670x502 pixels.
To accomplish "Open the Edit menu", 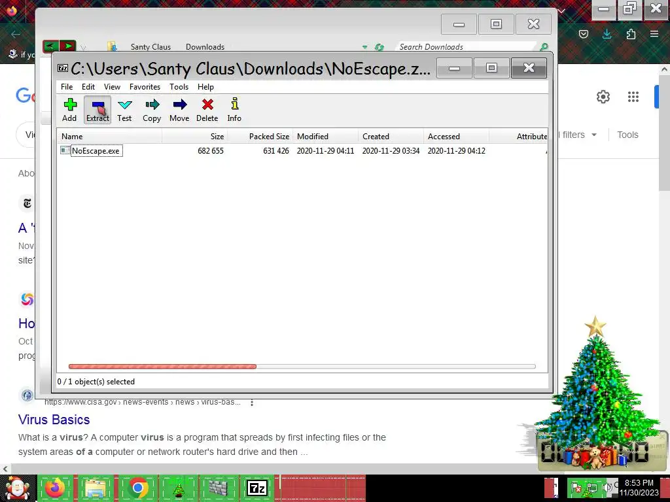I will [x=88, y=87].
